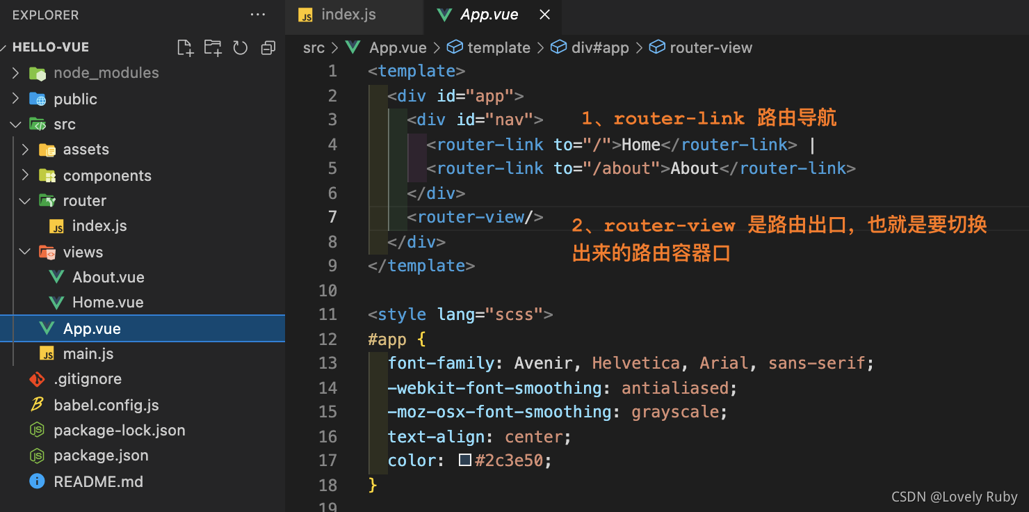Click the node_modules folder icon
Viewport: 1029px width, 512px height.
tap(38, 73)
